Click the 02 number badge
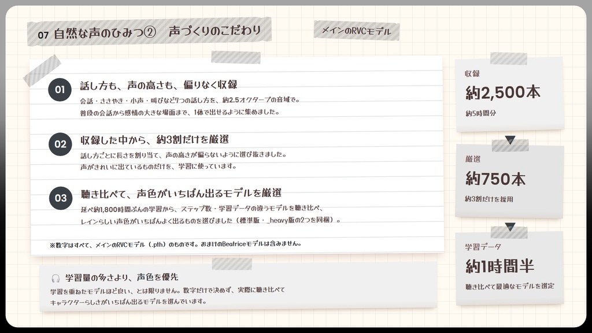Screen dimensions: 592x333 coord(60,144)
